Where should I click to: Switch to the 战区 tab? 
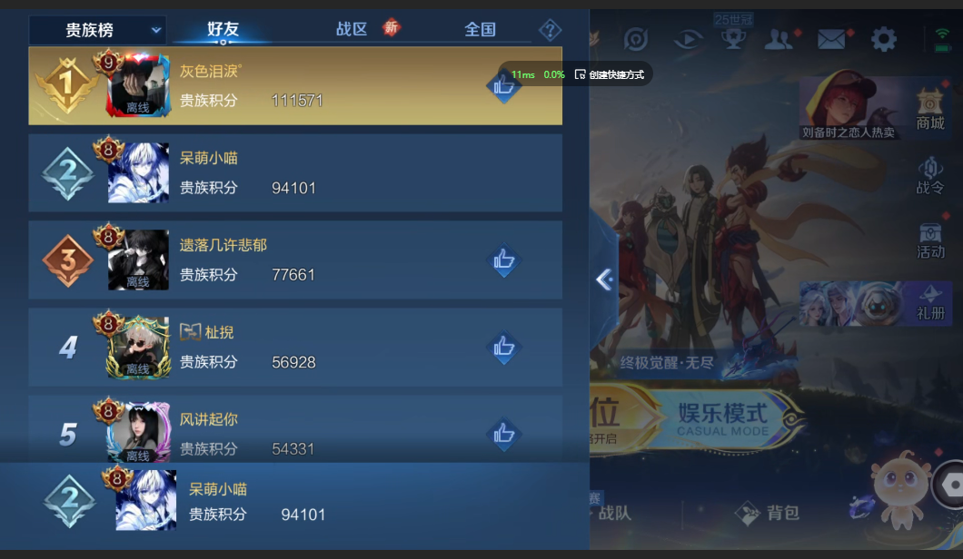pyautogui.click(x=352, y=29)
